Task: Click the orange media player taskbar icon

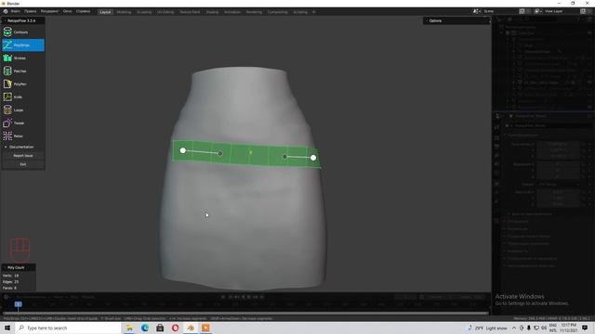Action: [205, 328]
